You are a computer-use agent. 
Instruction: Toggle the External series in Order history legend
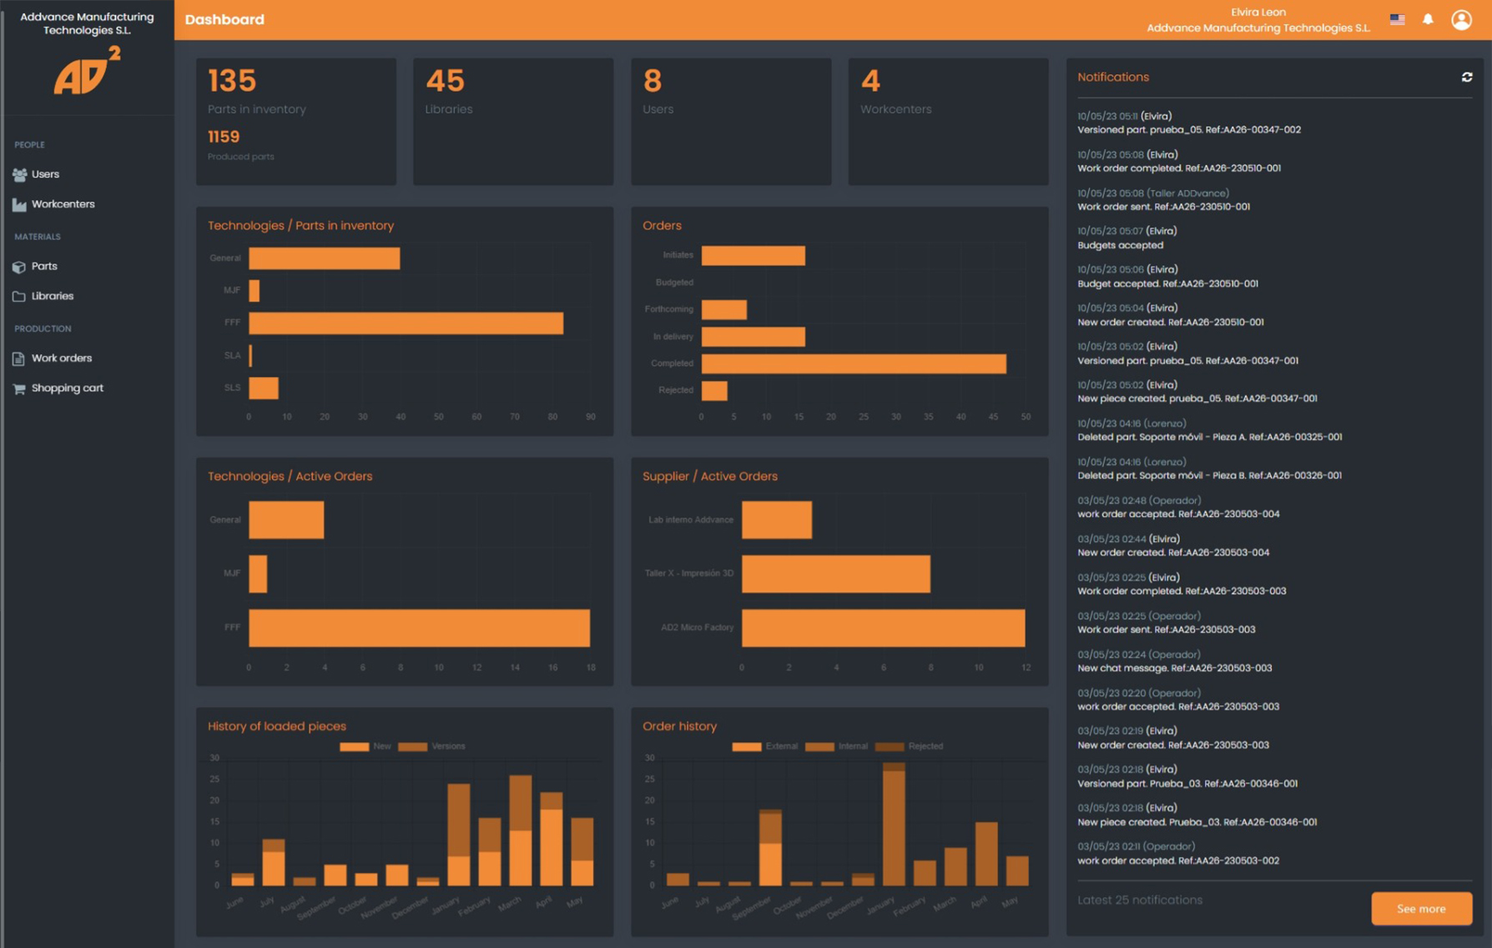(x=764, y=746)
